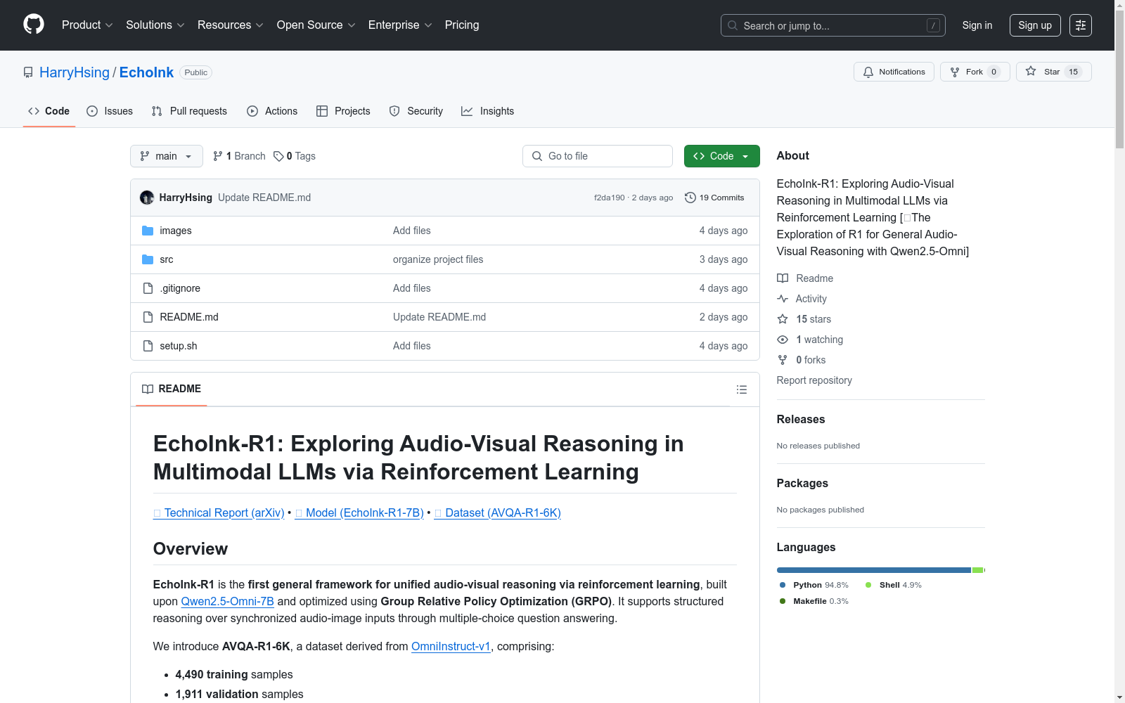This screenshot has width=1125, height=703.
Task: Click the setup.sh file icon
Action: 148,346
